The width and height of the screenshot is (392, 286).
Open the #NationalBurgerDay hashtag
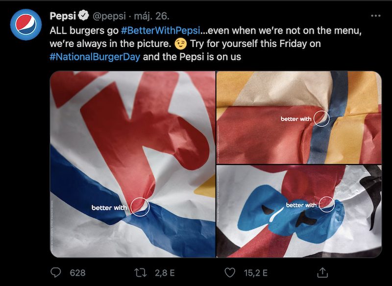[x=95, y=56]
